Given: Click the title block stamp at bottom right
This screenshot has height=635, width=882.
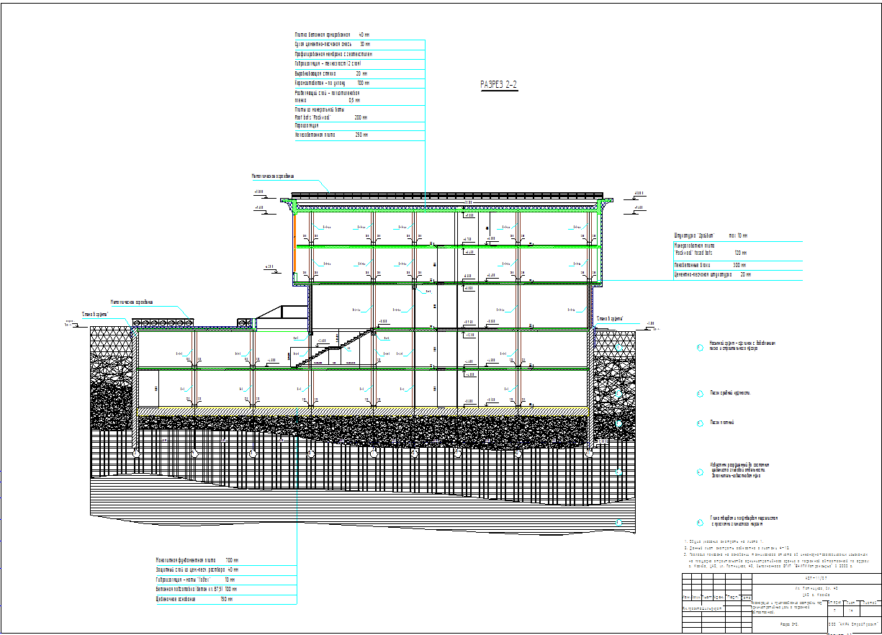Looking at the screenshot, I should tap(780, 603).
